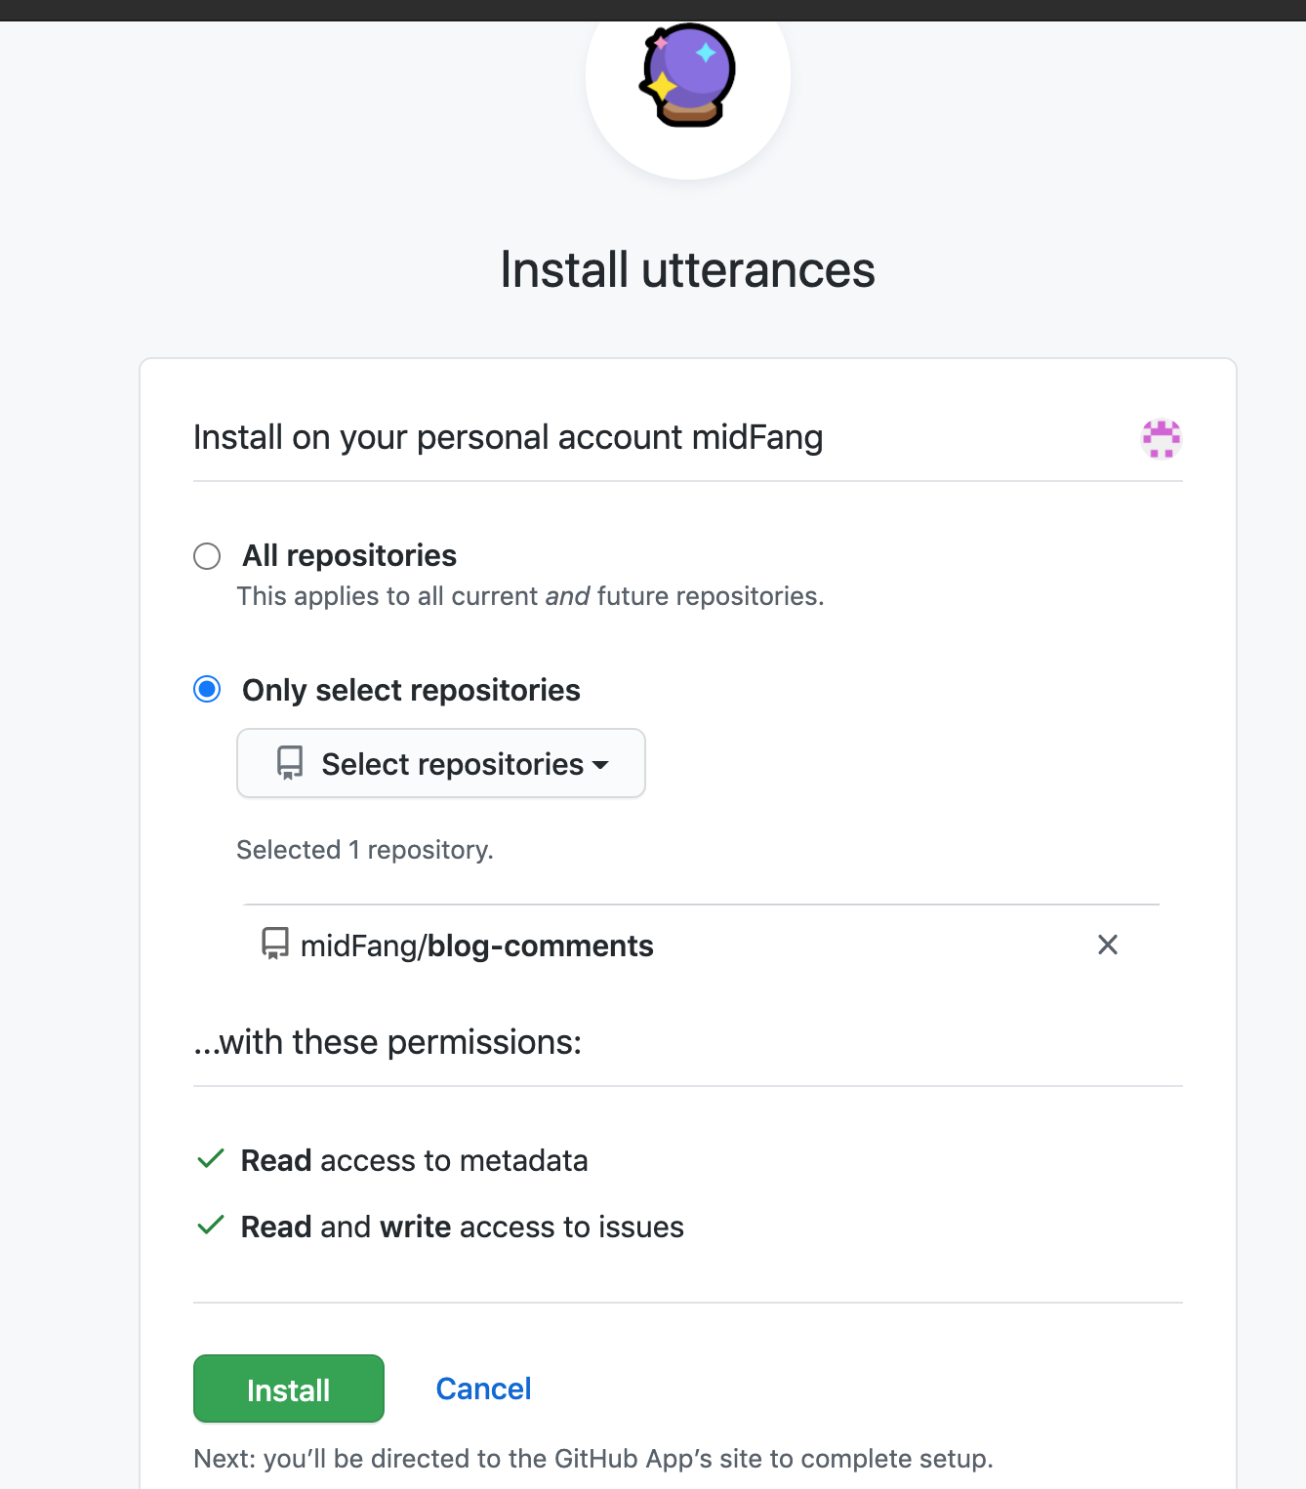Click Read access to metadata text
The width and height of the screenshot is (1306, 1489).
(415, 1160)
